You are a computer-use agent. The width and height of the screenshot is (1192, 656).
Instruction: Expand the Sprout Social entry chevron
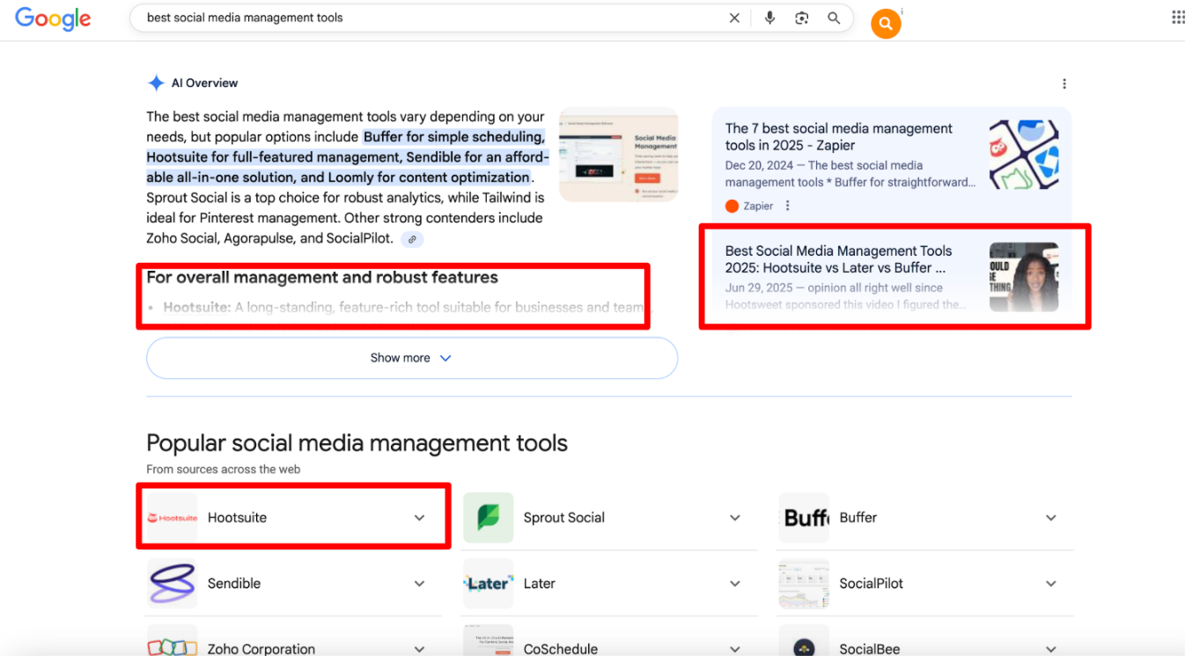[x=735, y=518]
